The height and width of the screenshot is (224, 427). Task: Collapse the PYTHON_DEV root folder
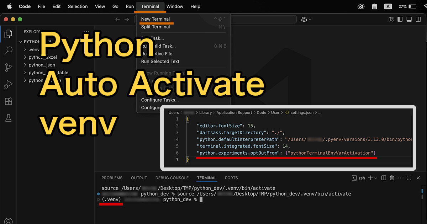tap(20, 42)
